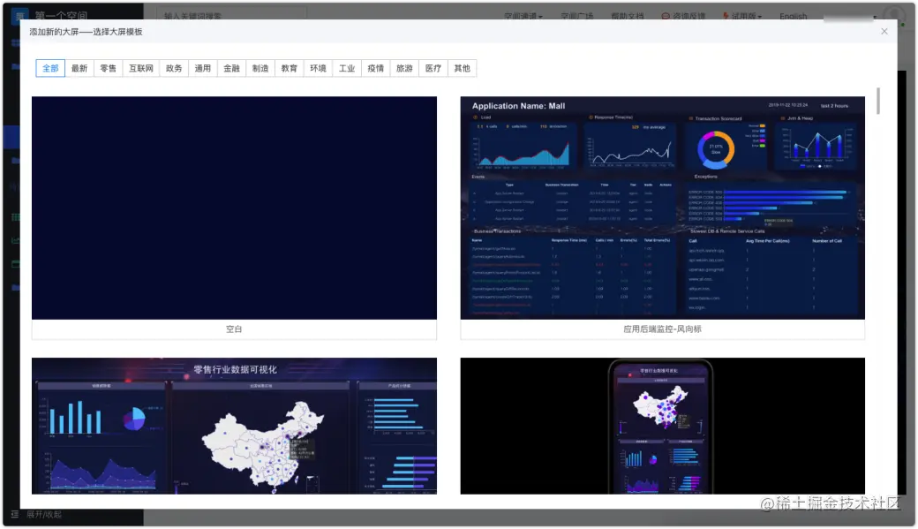This screenshot has width=918, height=529.
Task: Visit 空间广场 from the top bar
Action: (x=576, y=16)
